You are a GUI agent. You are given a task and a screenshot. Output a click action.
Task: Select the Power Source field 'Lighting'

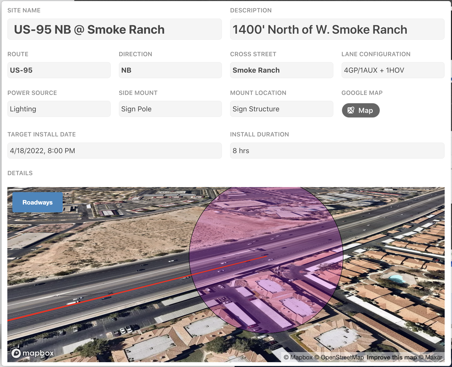point(59,109)
